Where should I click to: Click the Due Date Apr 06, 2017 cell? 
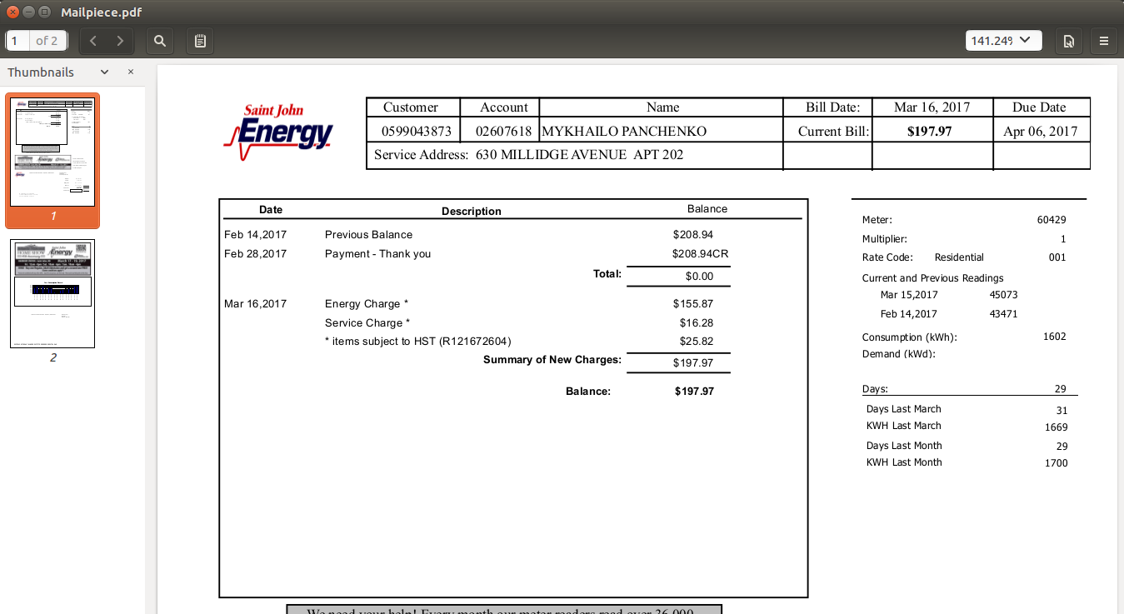(1041, 132)
